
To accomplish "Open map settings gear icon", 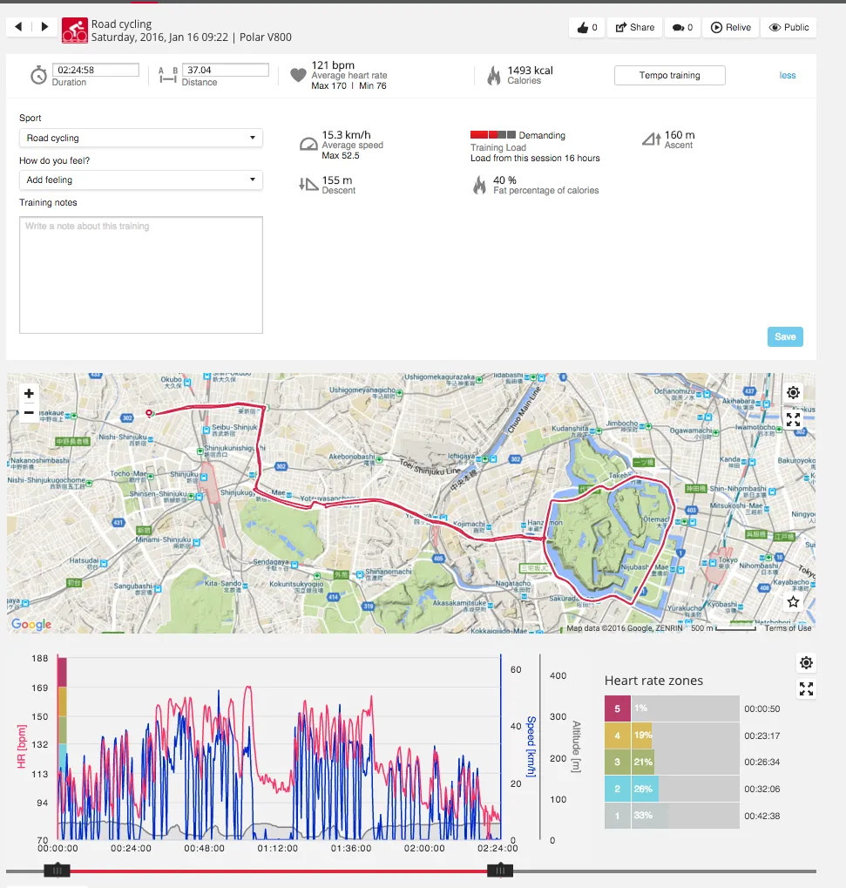I will tap(793, 393).
